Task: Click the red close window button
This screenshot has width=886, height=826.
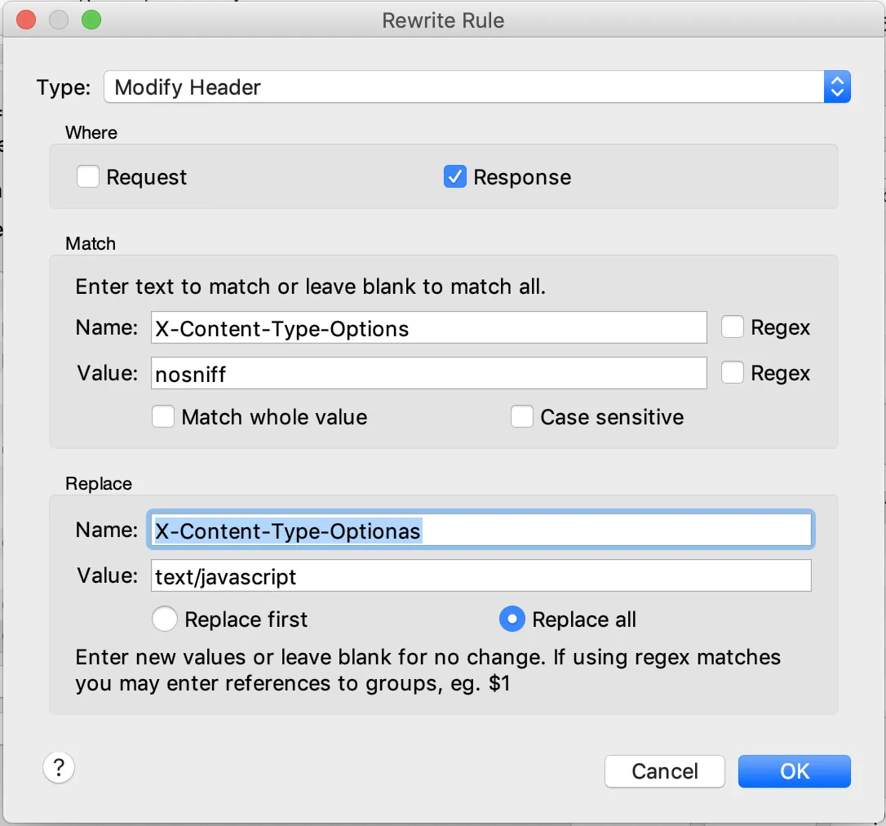Action: coord(26,20)
